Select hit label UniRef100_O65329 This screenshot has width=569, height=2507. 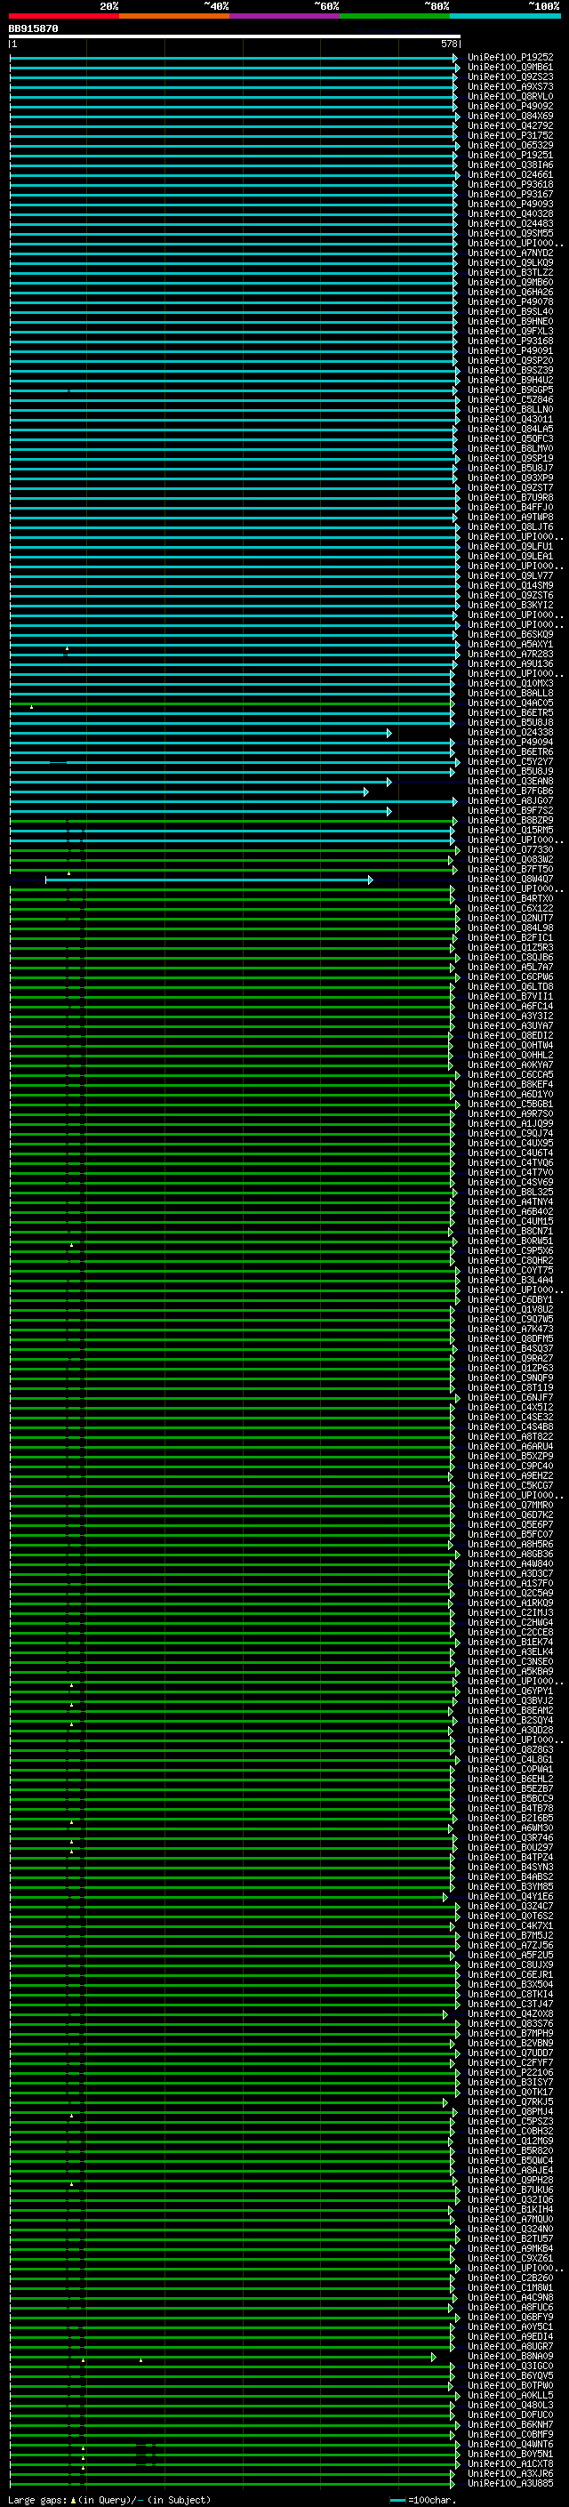tap(510, 145)
